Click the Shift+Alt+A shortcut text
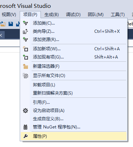Image resolution: width=133 pixels, height=147 pixels. pyautogui.click(x=106, y=57)
